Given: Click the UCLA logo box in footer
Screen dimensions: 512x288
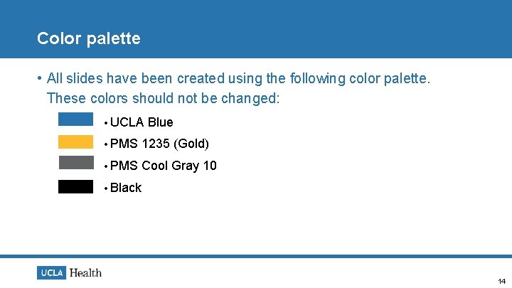Looking at the screenshot, I should click(x=52, y=272).
